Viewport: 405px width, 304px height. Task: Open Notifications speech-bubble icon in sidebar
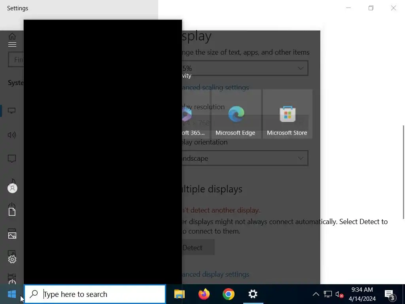pos(12,158)
